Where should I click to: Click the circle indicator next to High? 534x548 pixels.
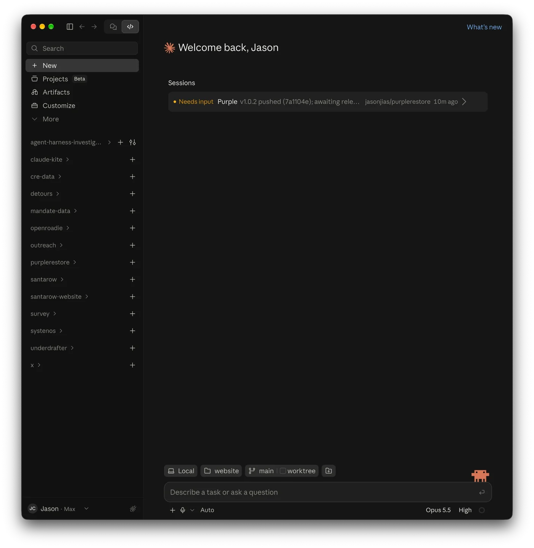[482, 510]
